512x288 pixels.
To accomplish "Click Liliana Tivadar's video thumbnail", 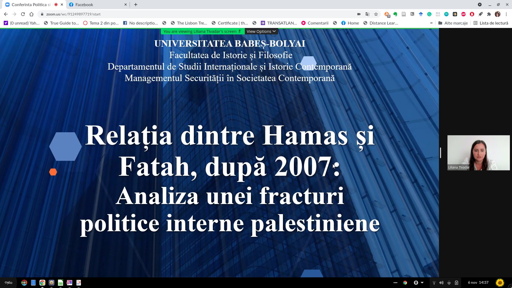I will pyautogui.click(x=478, y=153).
